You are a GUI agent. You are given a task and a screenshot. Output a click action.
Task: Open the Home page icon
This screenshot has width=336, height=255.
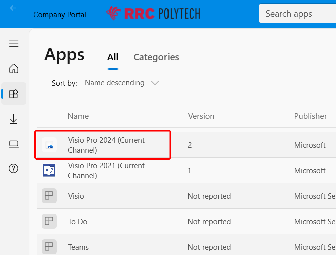tap(14, 69)
